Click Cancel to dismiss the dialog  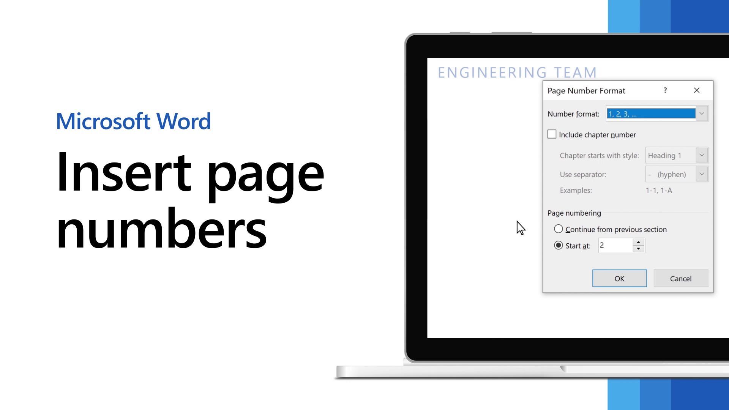[681, 278]
